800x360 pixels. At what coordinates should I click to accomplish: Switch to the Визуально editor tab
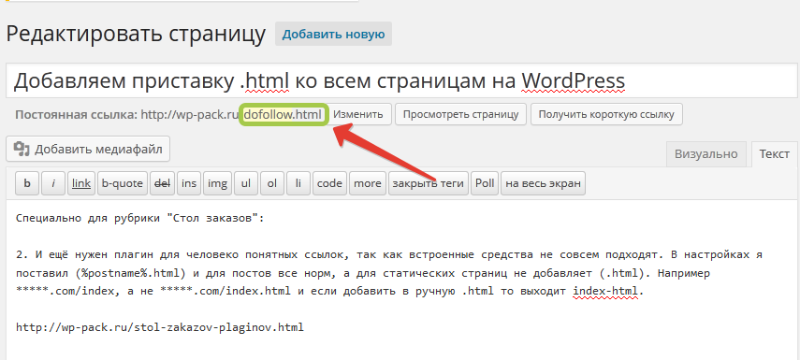click(706, 154)
